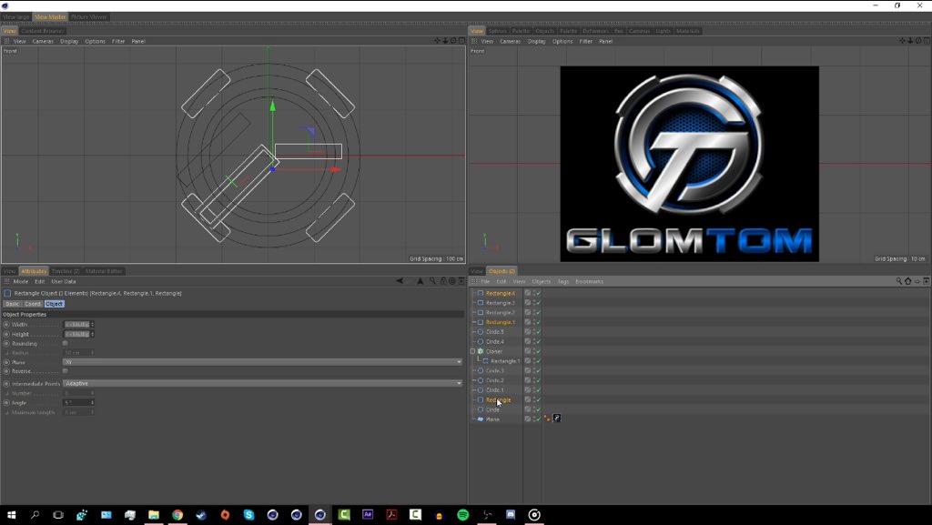Toggle the Angle animation radio dot
The width and height of the screenshot is (932, 525).
point(6,403)
